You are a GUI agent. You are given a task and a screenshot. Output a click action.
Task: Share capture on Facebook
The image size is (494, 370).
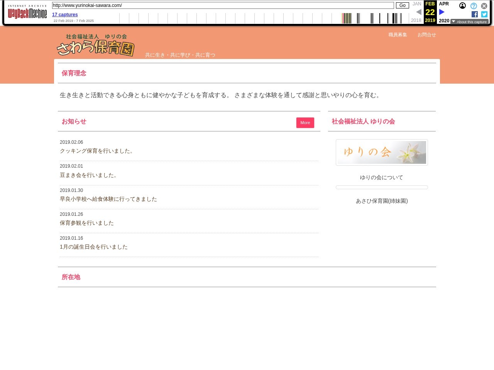pos(475,14)
